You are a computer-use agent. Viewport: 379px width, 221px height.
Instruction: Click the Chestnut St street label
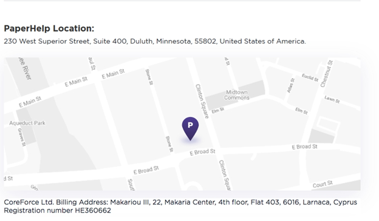coord(327,74)
